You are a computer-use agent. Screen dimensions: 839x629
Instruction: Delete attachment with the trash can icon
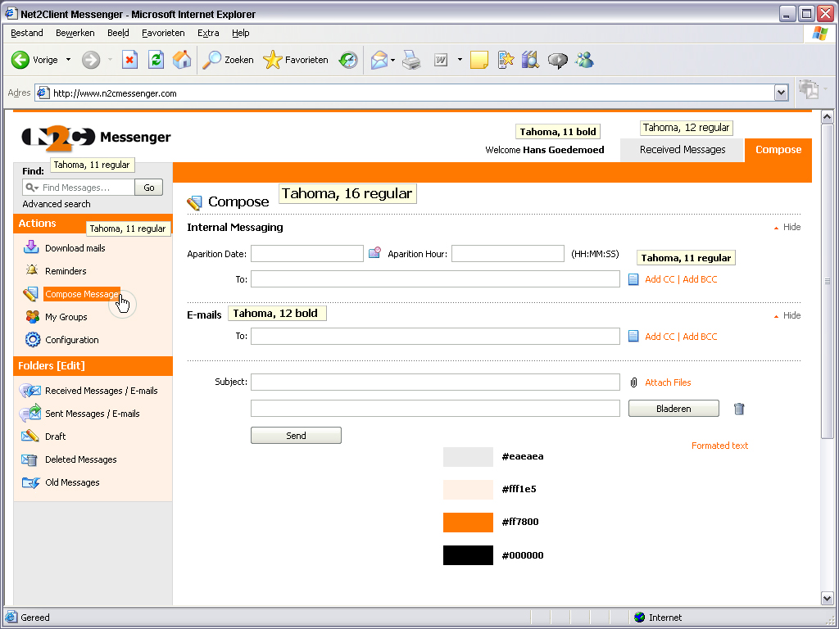(x=739, y=409)
